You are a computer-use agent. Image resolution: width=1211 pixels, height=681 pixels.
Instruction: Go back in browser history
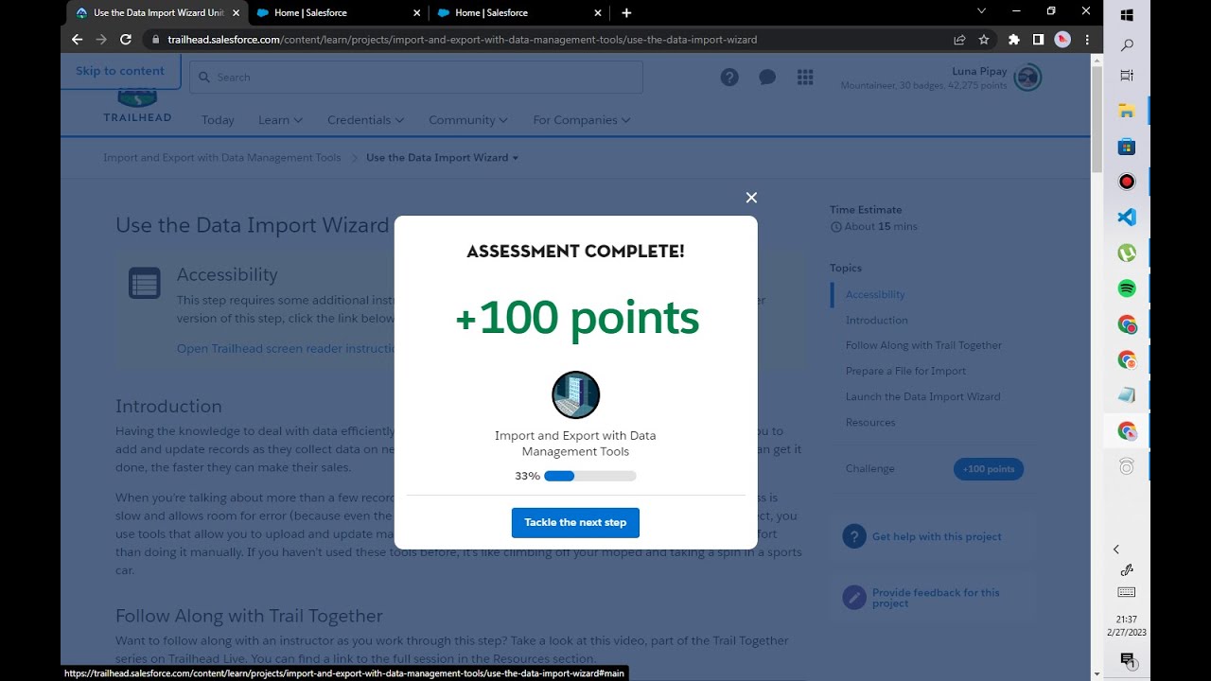point(78,40)
